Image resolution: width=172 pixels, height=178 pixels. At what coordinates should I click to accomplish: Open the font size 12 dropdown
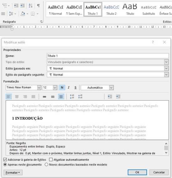point(55,87)
